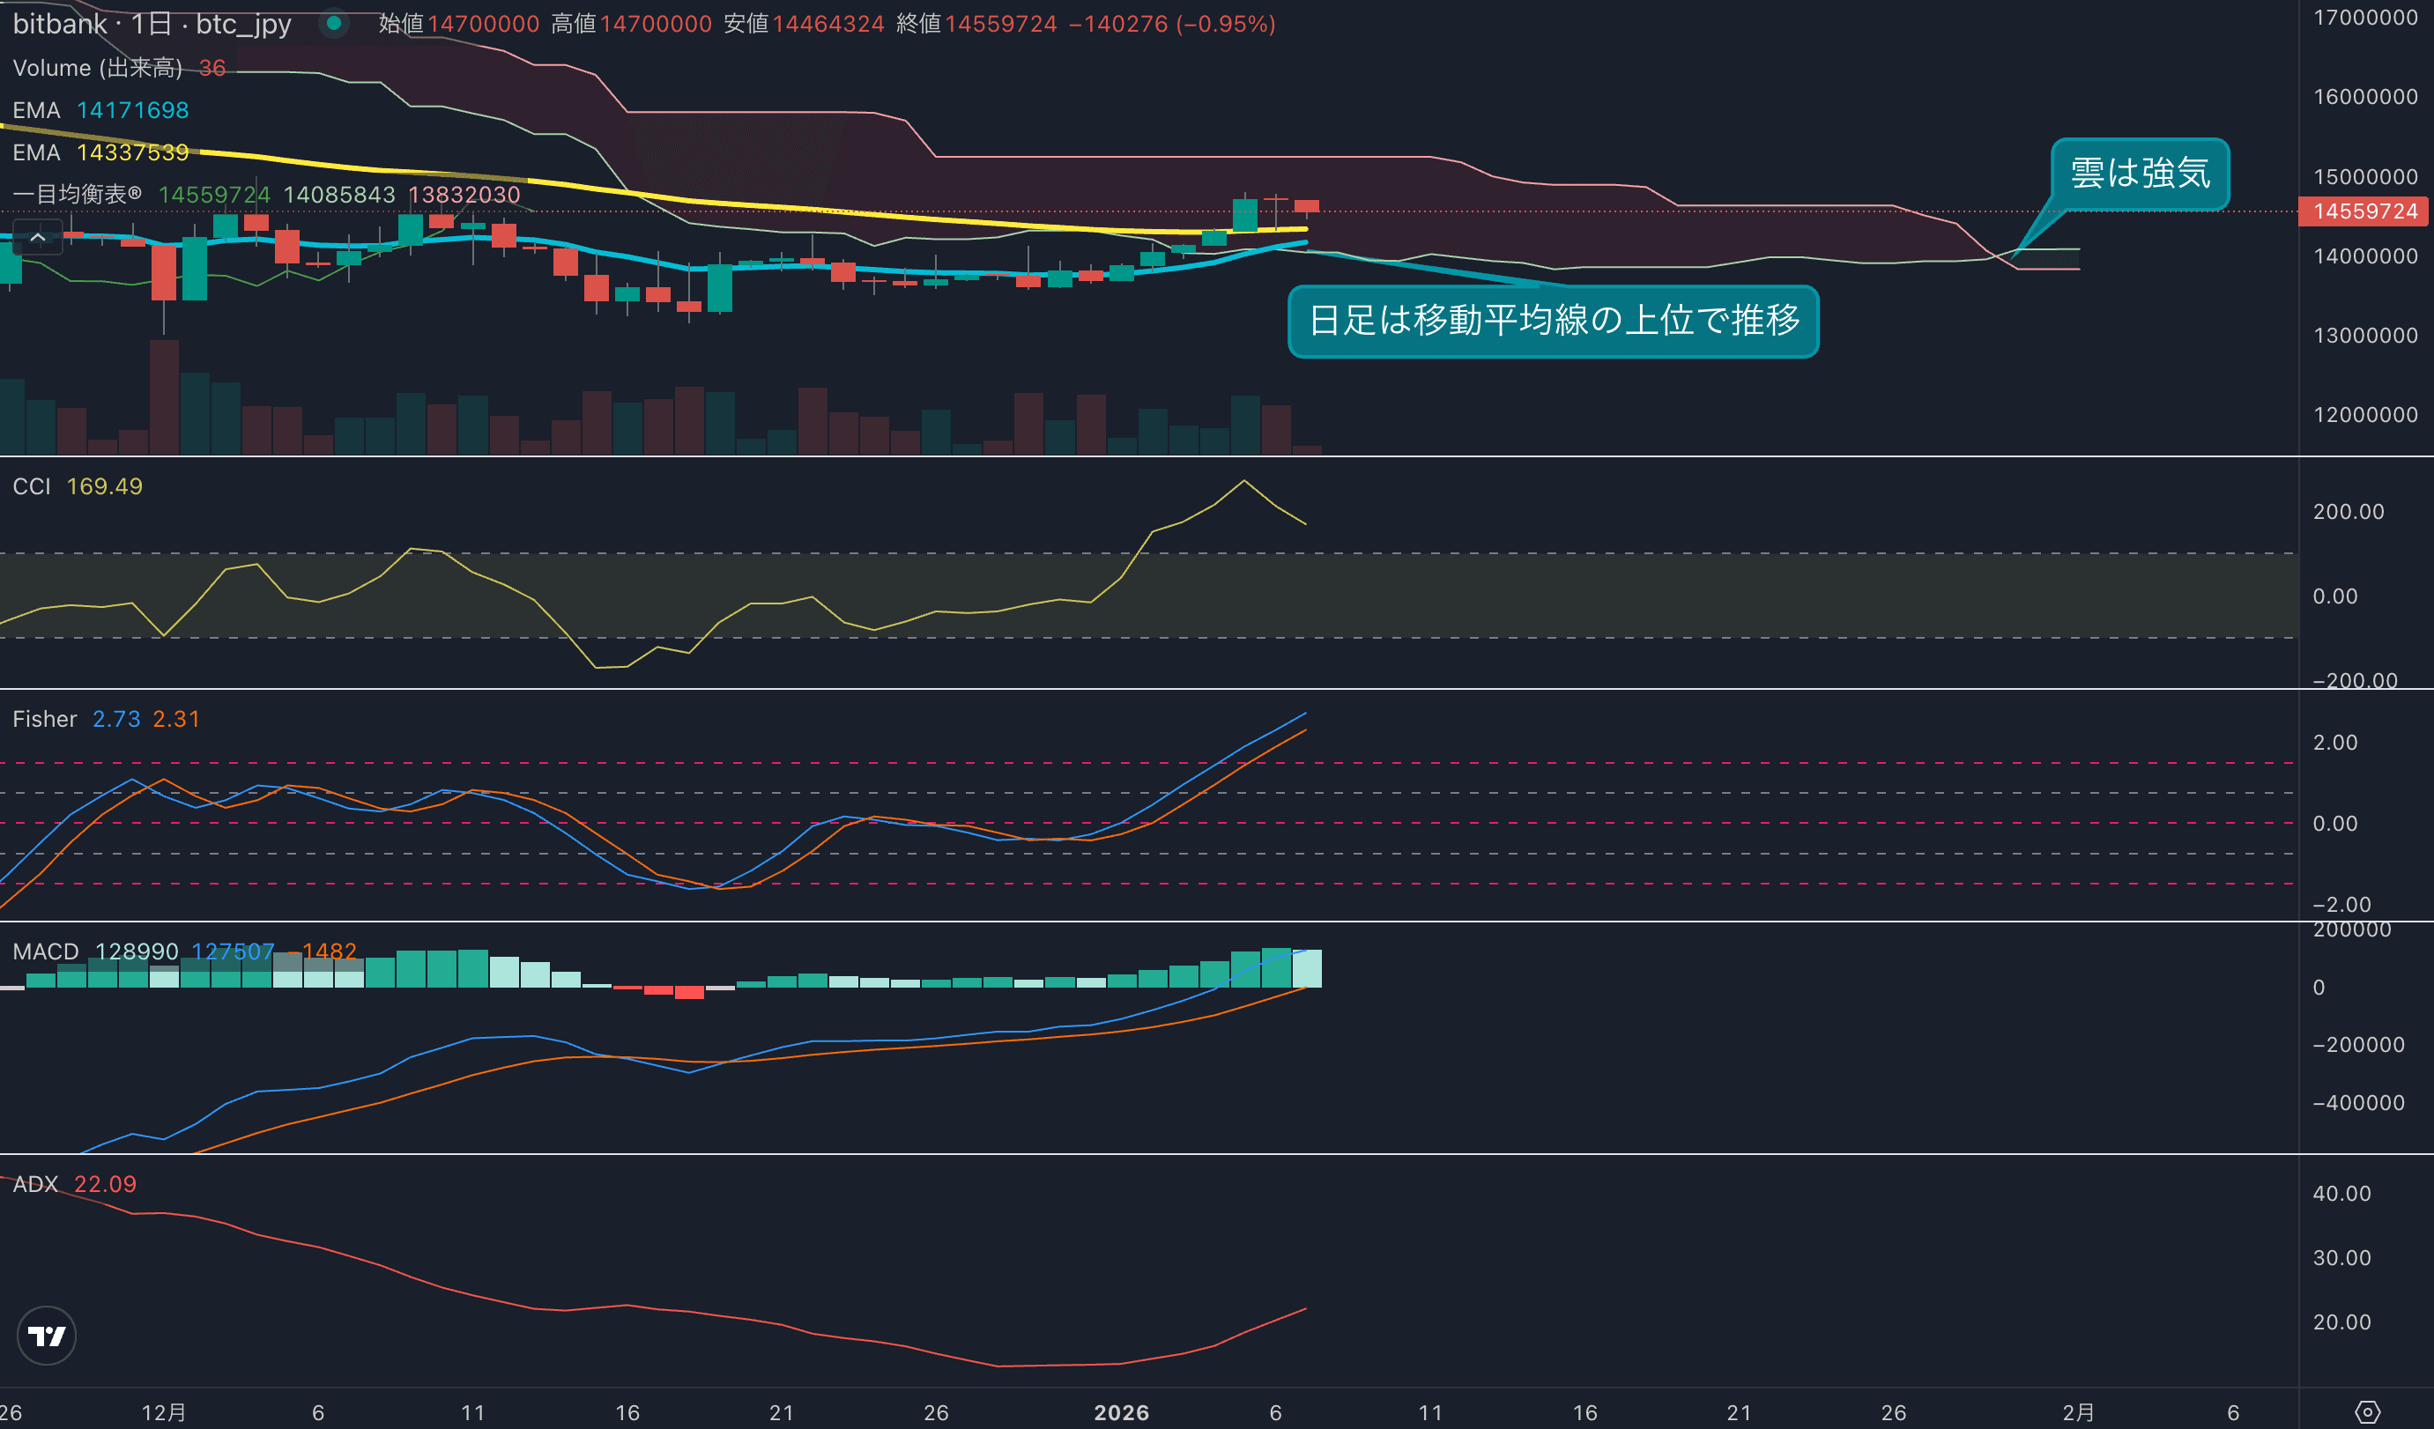The width and height of the screenshot is (2434, 1429).
Task: Select the cyan EMA 14171698 legend
Action: click(100, 110)
